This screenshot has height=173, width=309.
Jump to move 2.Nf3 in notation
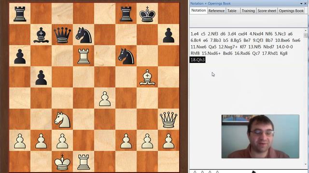coord(213,34)
